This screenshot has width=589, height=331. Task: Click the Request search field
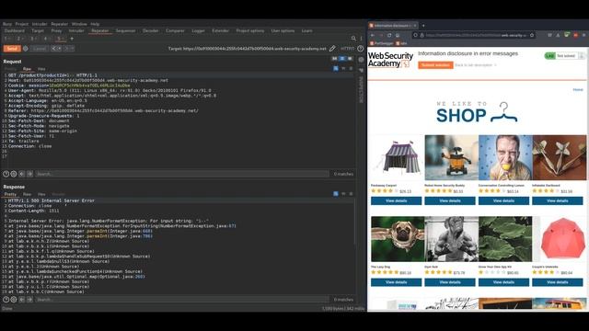pos(182,174)
